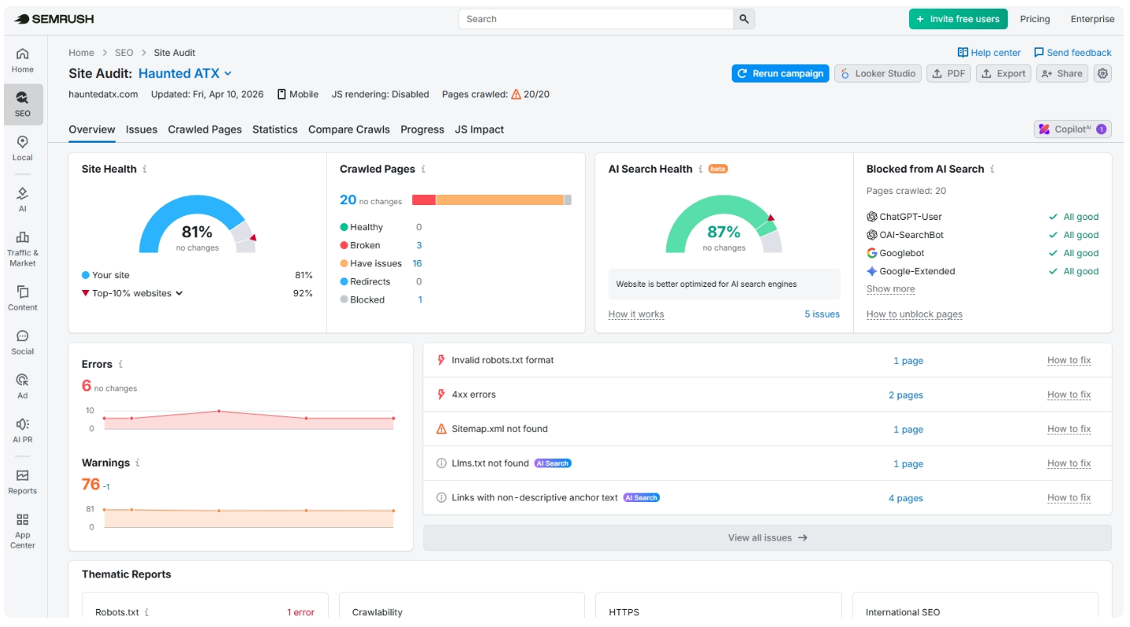Open the Copilot AI button
The image size is (1130, 627).
click(1073, 129)
